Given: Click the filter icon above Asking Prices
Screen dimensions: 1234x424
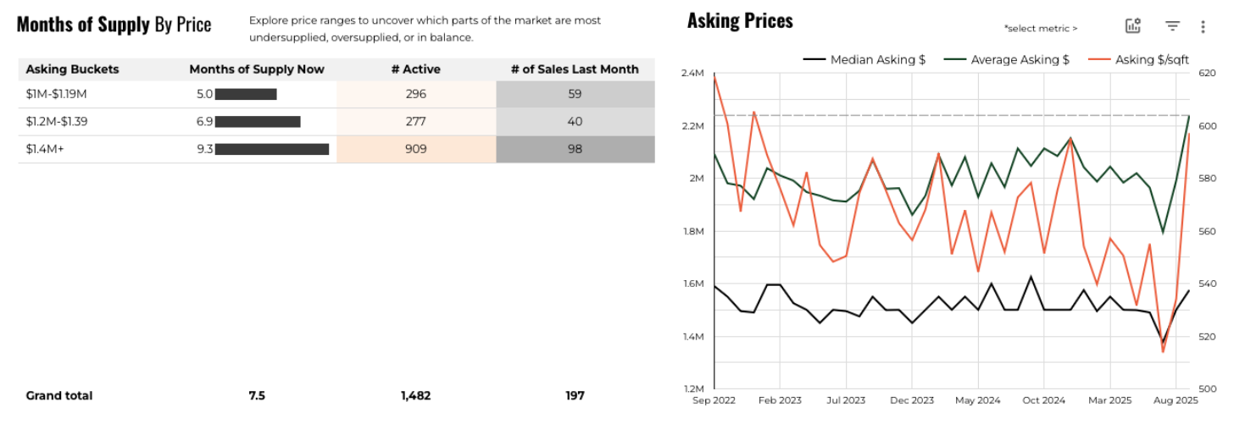Looking at the screenshot, I should coord(1172,26).
